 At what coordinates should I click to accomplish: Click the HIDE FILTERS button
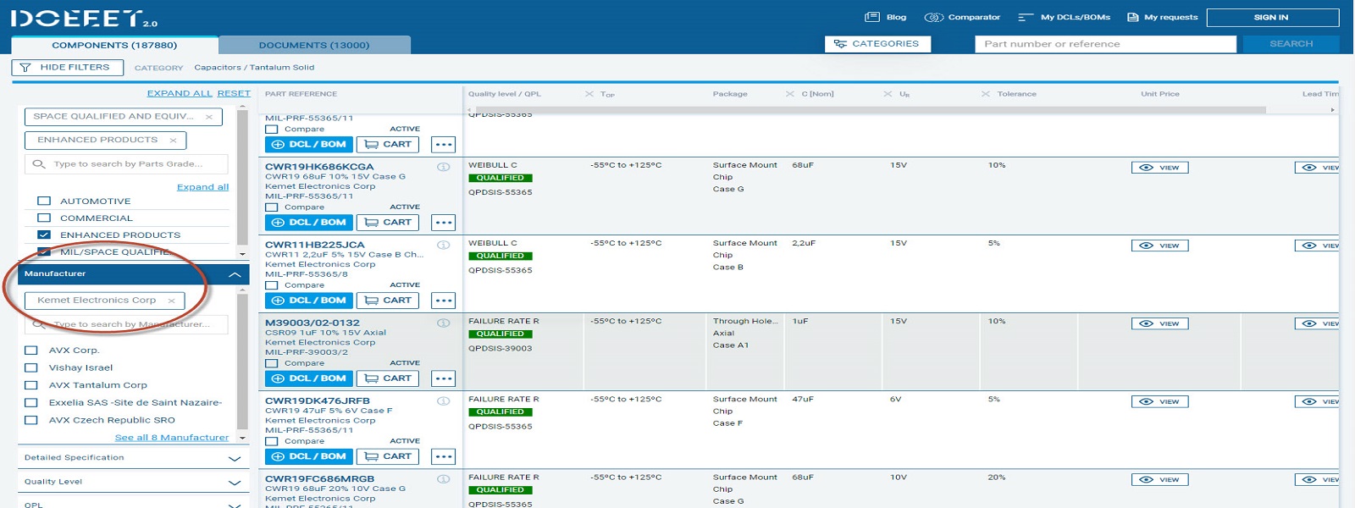click(67, 68)
